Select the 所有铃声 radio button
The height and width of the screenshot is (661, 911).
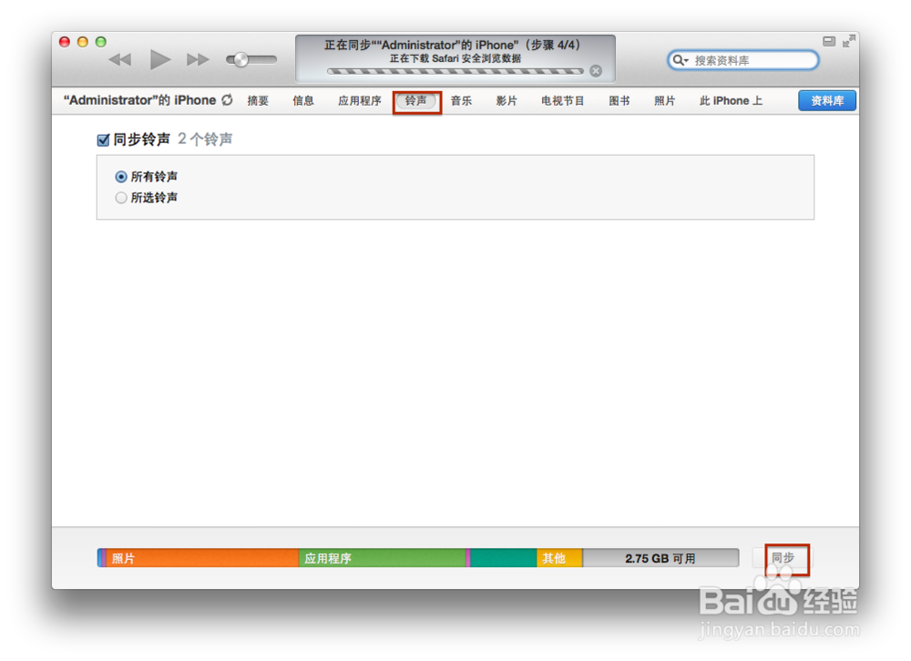point(121,177)
